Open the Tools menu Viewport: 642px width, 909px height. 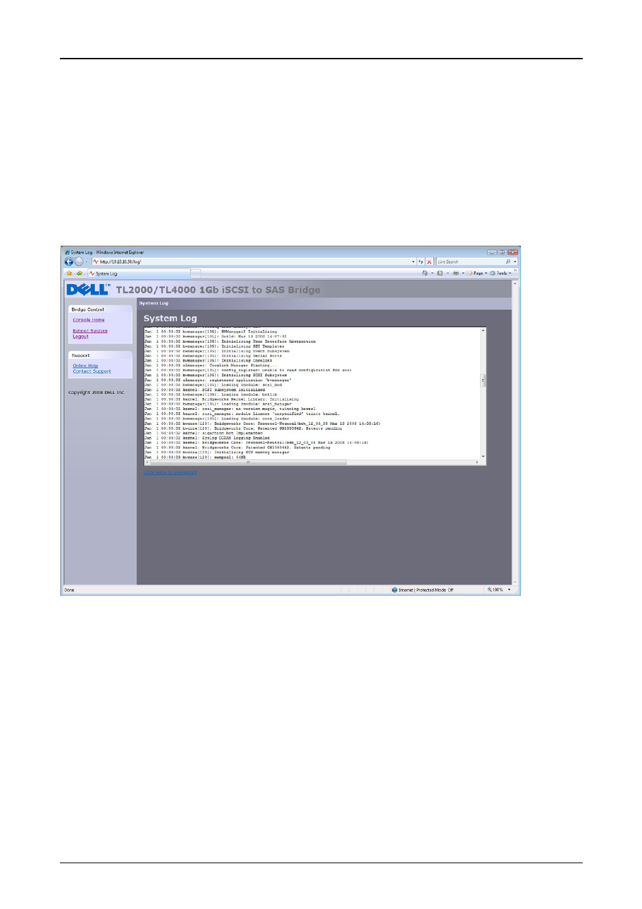coord(501,273)
